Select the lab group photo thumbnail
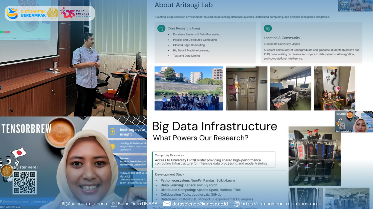Viewport: 373px width, 209px height. [189, 88]
